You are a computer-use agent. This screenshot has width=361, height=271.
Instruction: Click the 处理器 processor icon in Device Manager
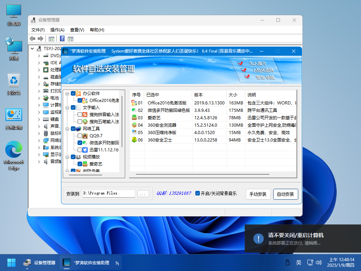(x=46, y=70)
